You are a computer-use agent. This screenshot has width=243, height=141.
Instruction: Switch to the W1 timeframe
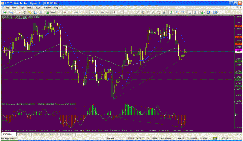coord(102,12)
